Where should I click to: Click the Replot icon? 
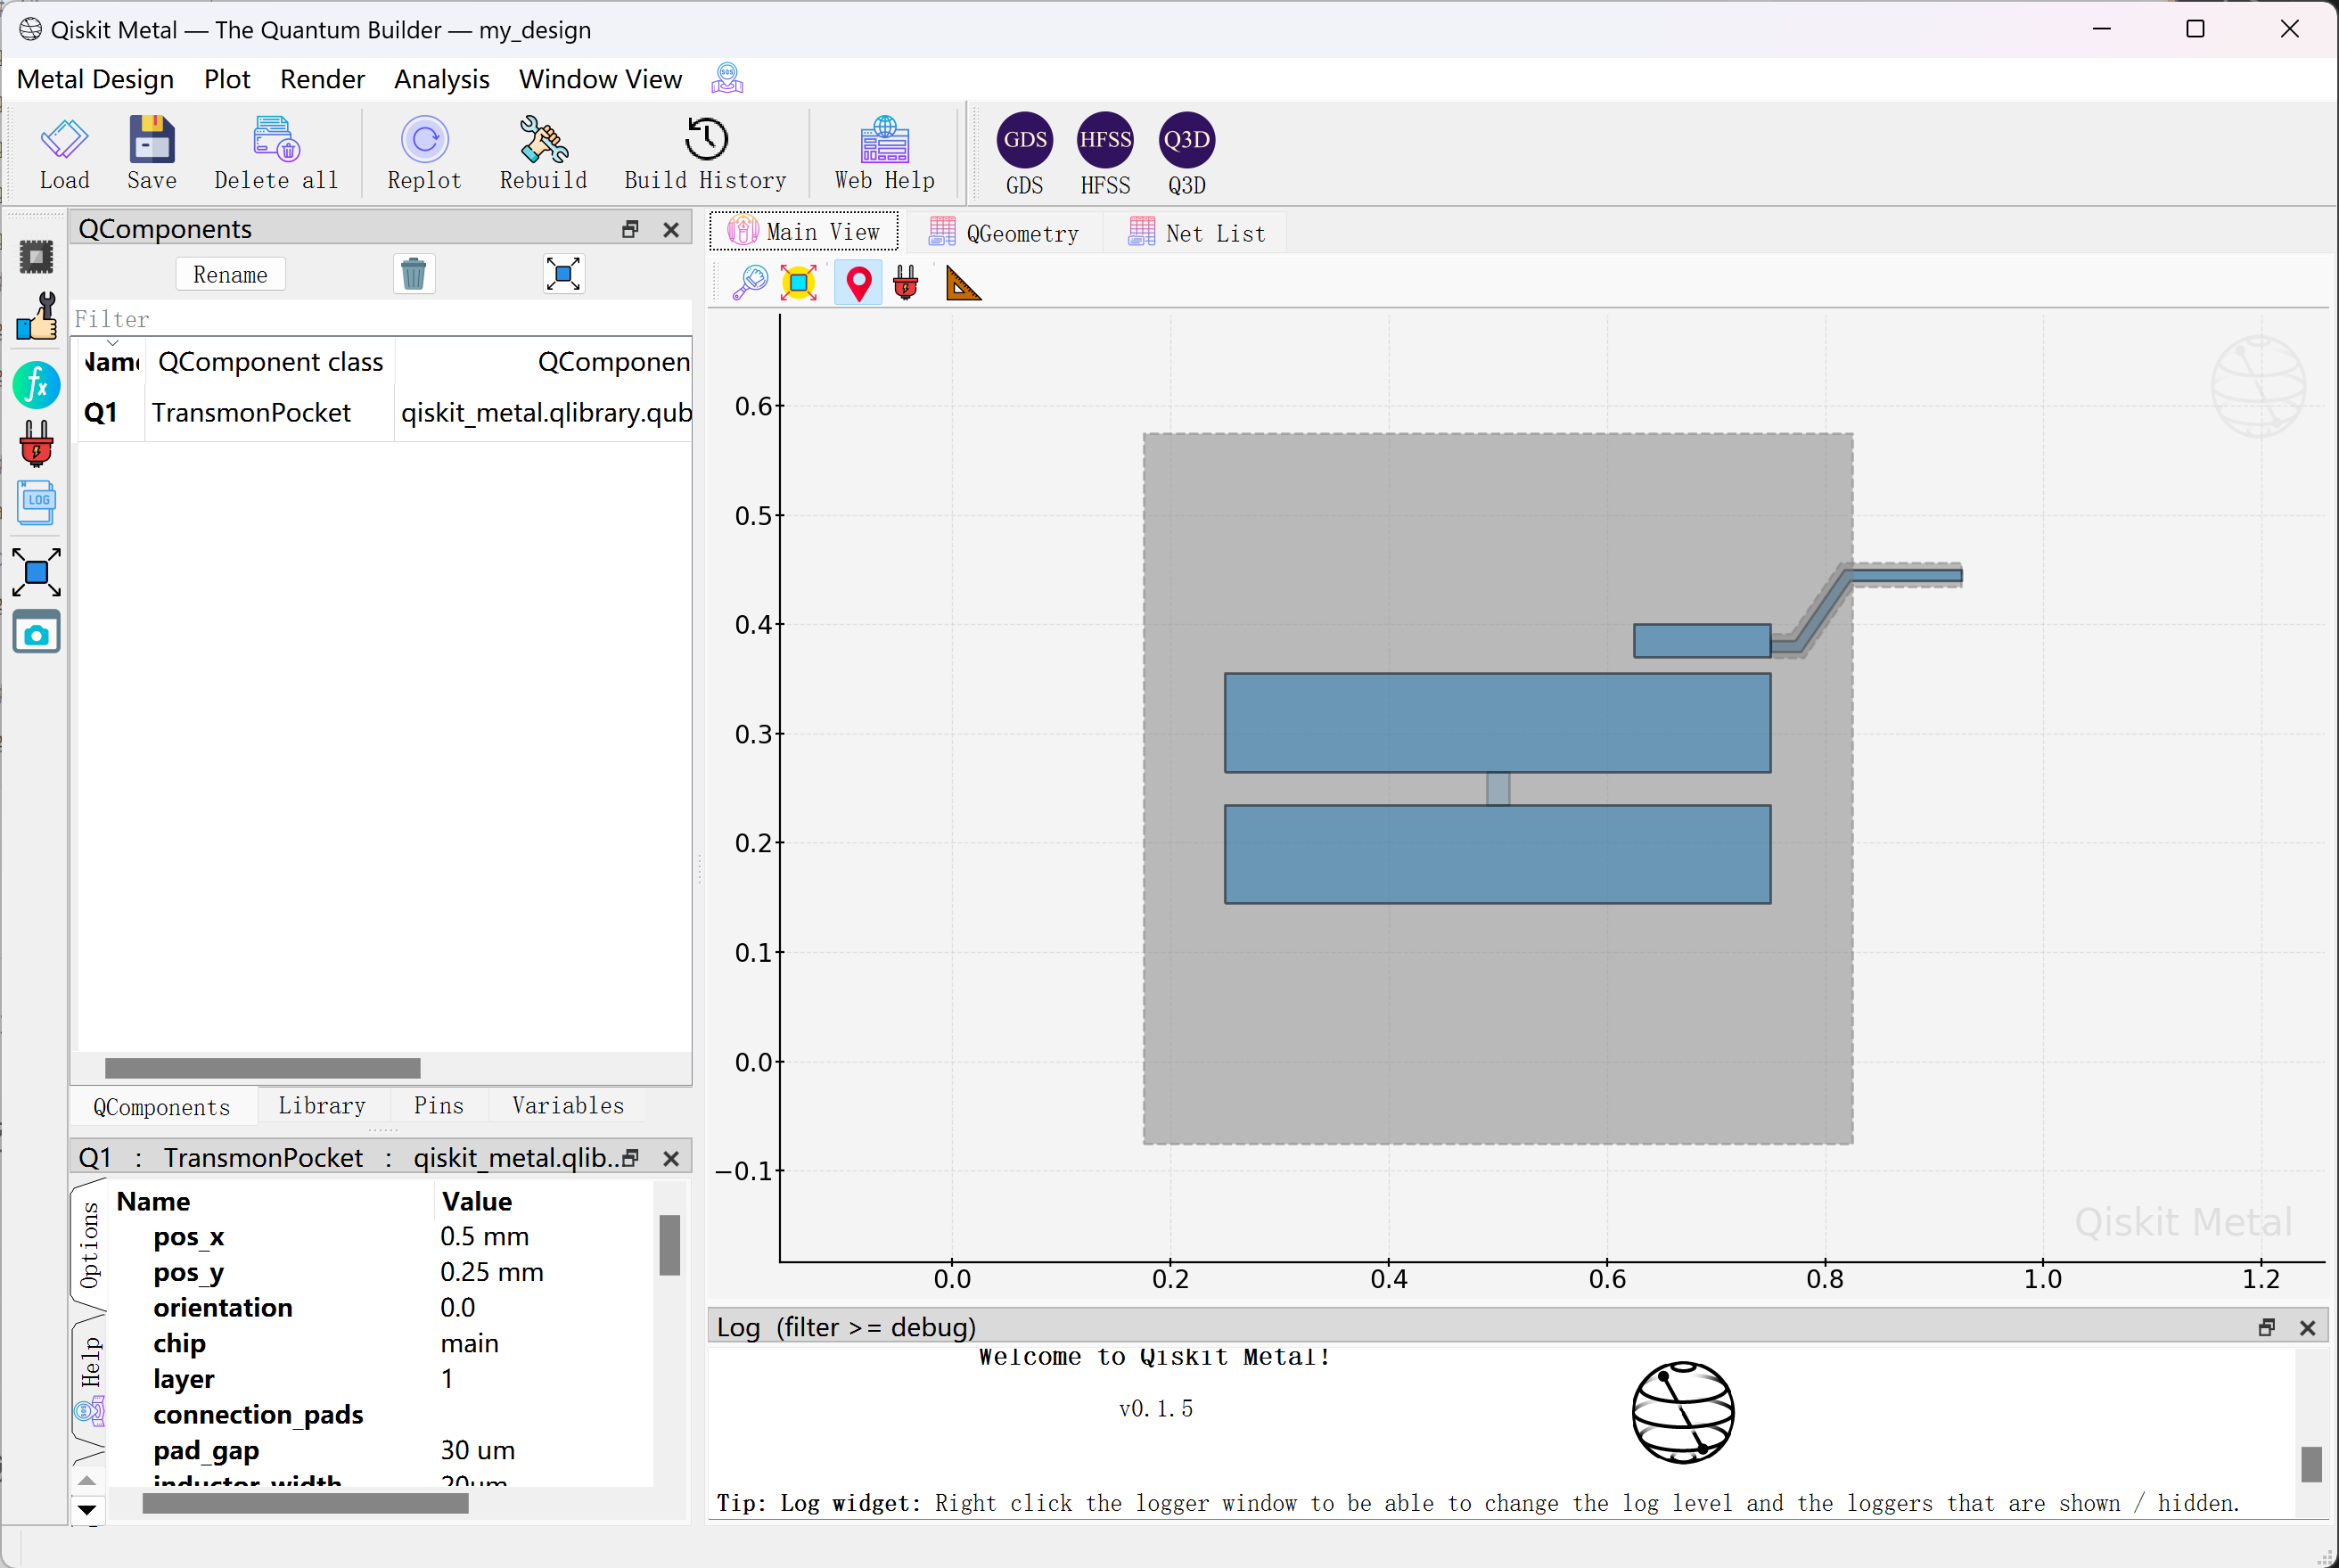tap(424, 140)
